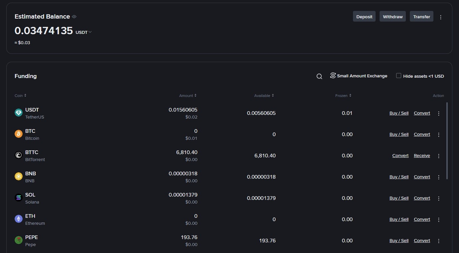Click the Funding section heading

[26, 76]
